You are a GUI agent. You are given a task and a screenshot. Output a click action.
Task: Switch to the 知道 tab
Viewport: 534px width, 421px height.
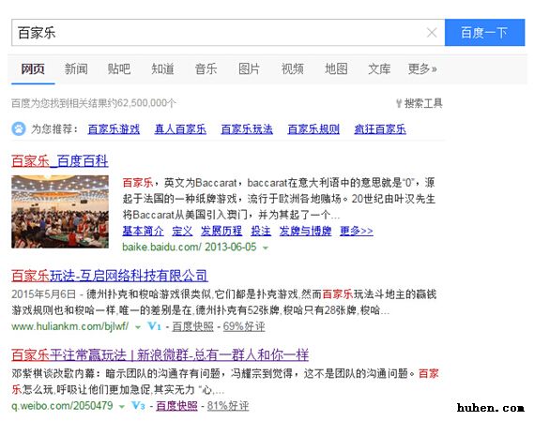(x=162, y=69)
